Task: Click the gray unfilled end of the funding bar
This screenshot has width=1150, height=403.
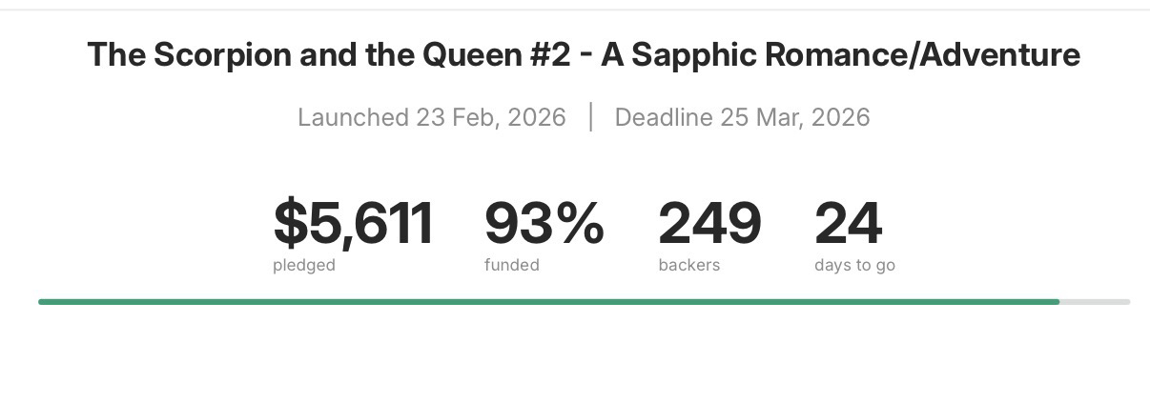Action: [1095, 301]
